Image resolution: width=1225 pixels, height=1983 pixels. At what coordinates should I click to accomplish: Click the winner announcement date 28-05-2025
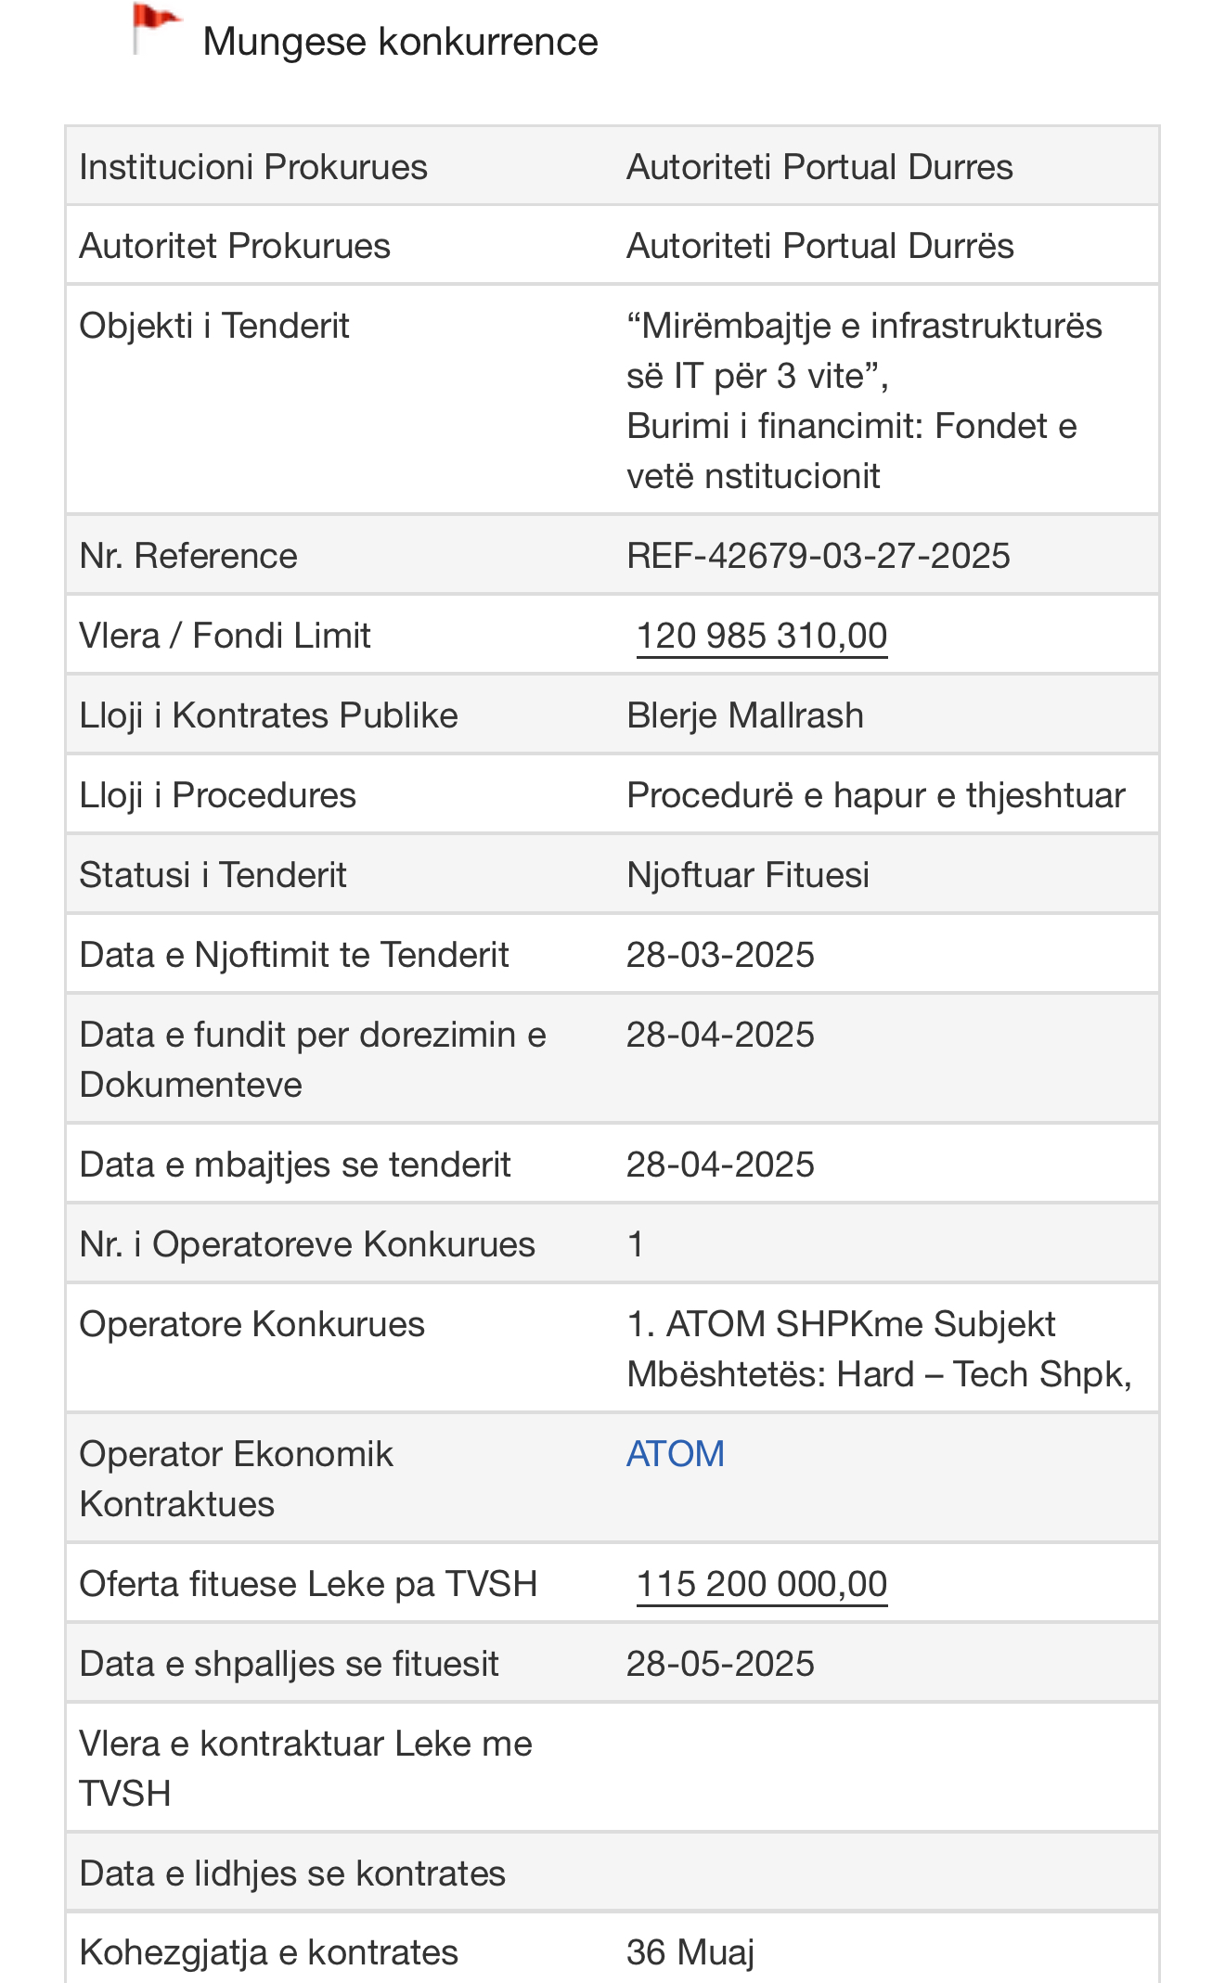720,1664
